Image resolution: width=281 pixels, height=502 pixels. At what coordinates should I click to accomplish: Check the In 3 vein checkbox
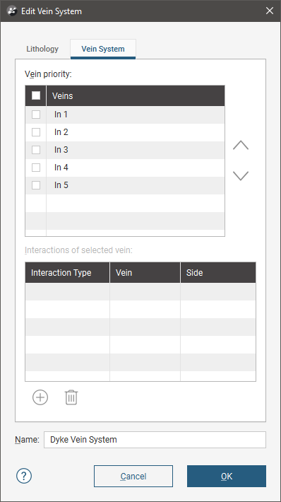(x=36, y=150)
